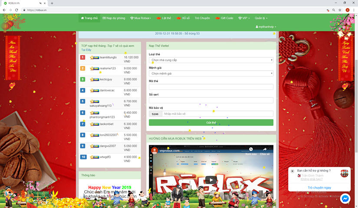Open the Messenger chat bubble icon

point(345,198)
